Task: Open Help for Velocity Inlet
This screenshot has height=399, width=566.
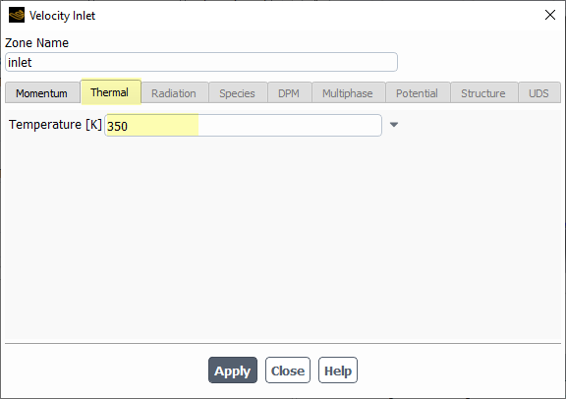Action: tap(338, 370)
